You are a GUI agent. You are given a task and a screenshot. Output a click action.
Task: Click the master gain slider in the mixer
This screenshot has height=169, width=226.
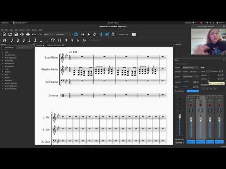[x=180, y=116]
